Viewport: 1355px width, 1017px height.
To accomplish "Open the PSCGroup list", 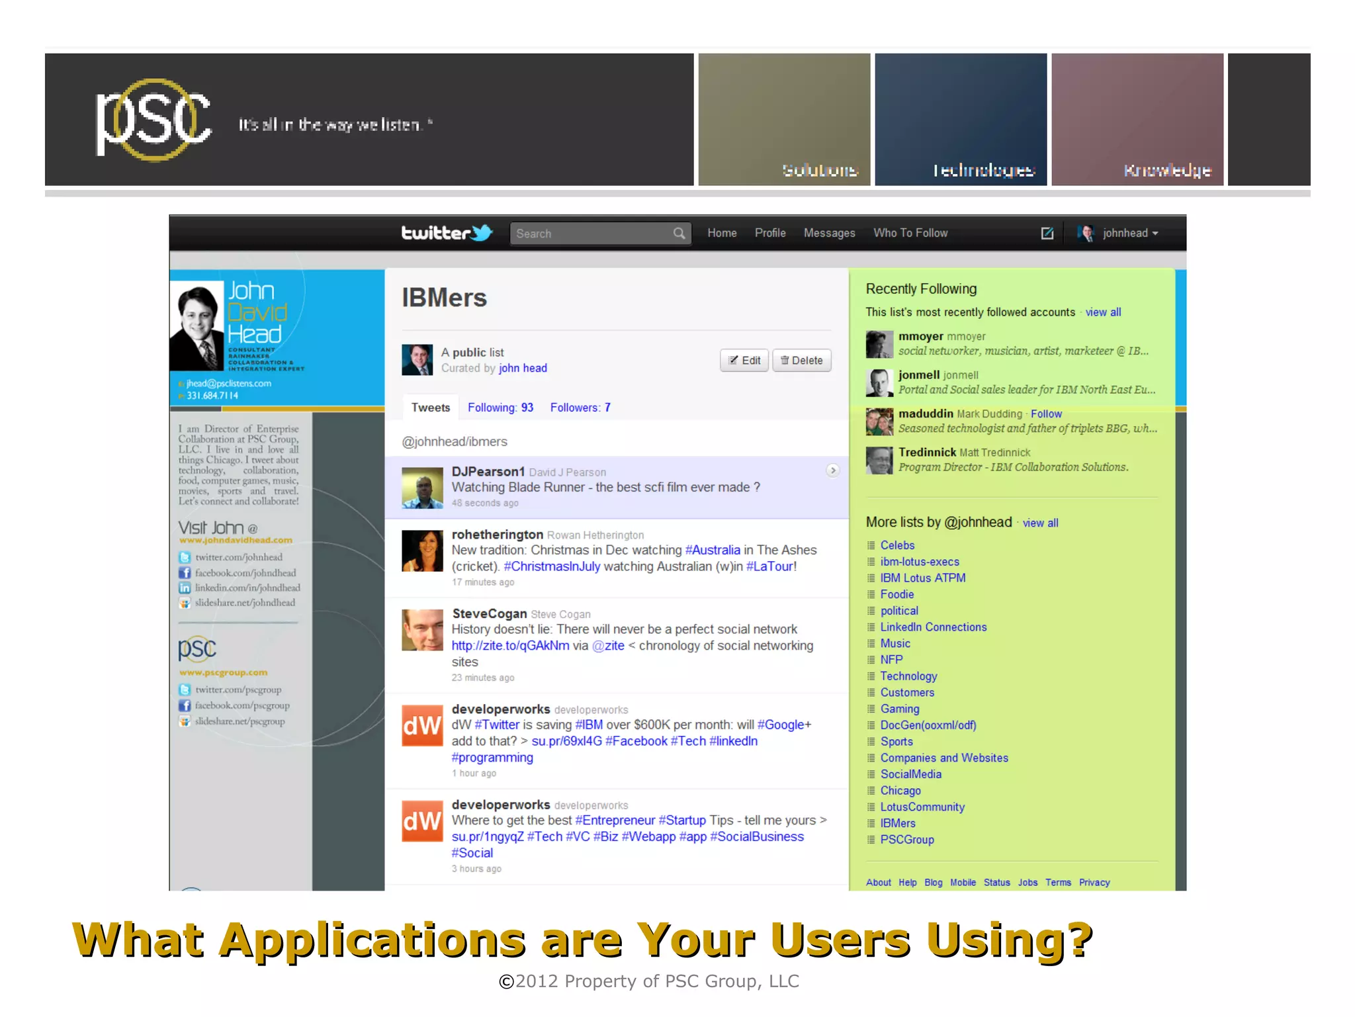I will pos(907,840).
